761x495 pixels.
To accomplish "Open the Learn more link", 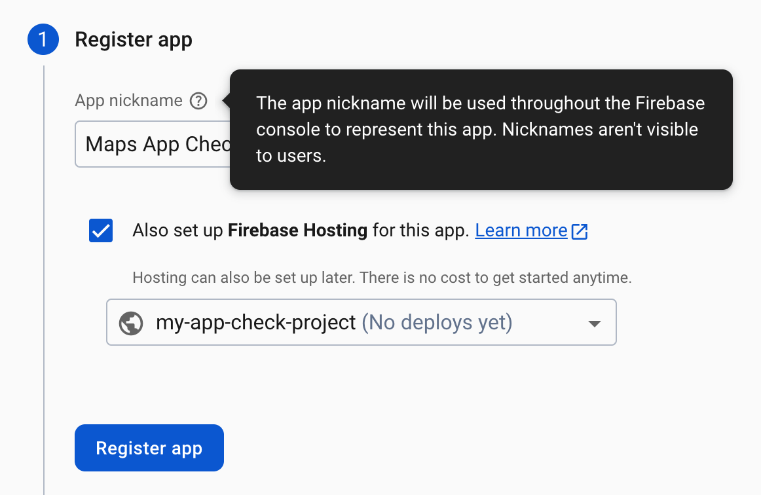I will (x=521, y=230).
